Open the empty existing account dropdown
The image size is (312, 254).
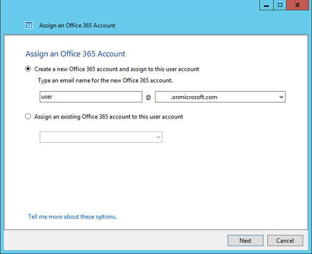pyautogui.click(x=101, y=137)
